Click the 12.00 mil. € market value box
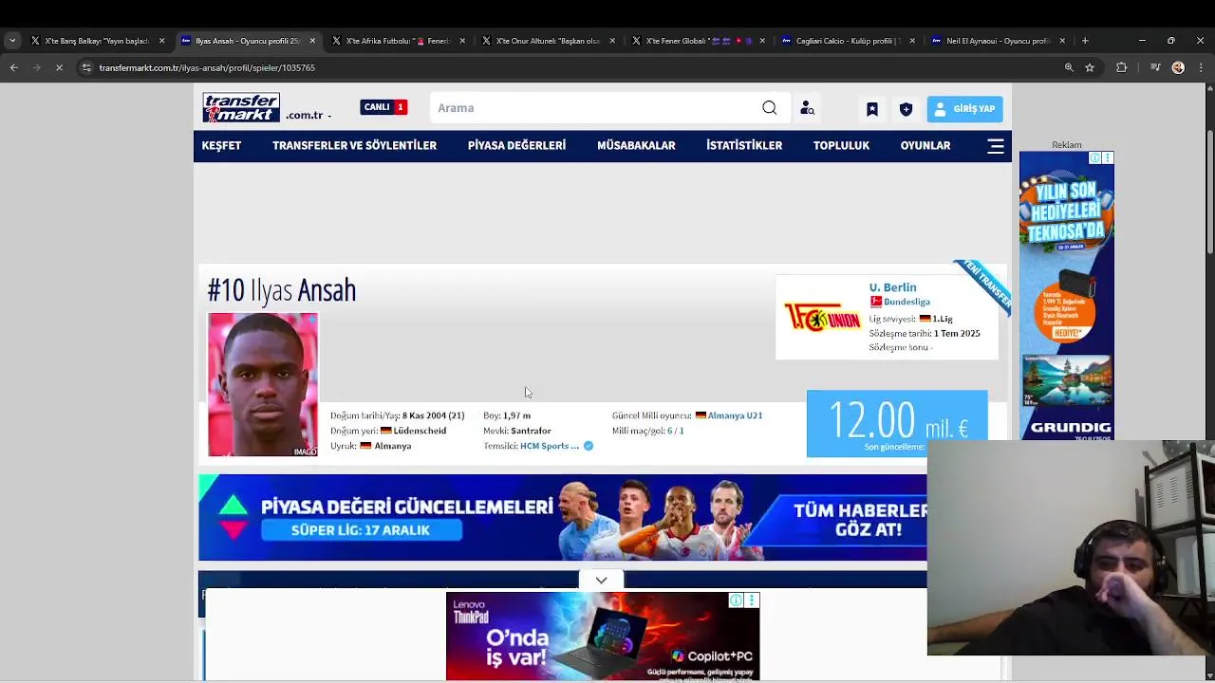This screenshot has width=1215, height=683. pyautogui.click(x=897, y=423)
